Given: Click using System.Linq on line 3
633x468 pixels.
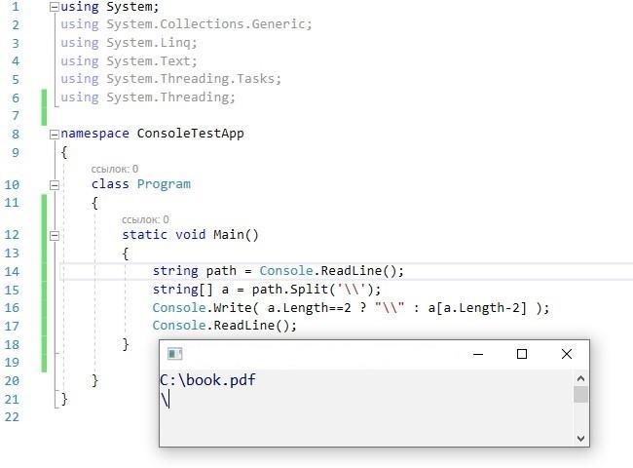Looking at the screenshot, I should (129, 43).
